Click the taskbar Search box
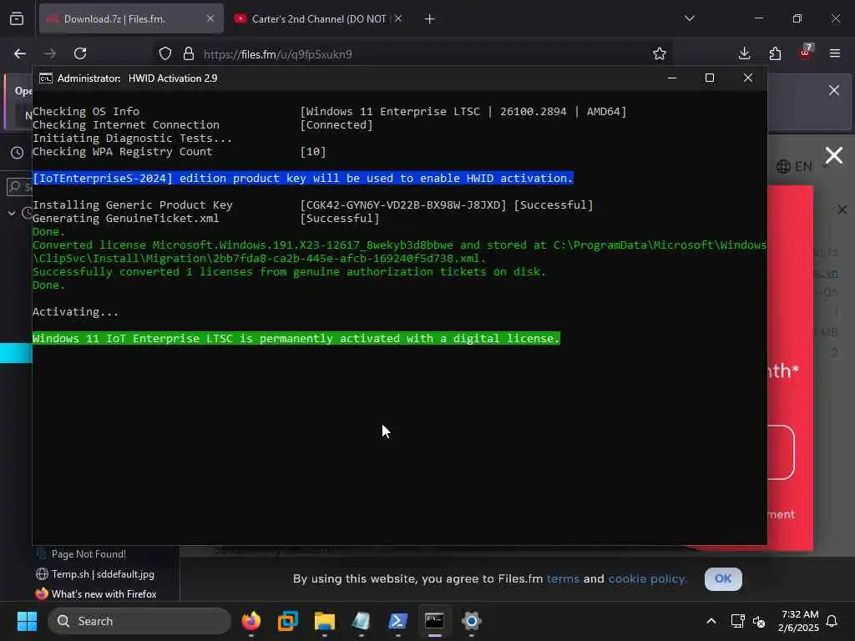Image resolution: width=855 pixels, height=641 pixels. pos(139,621)
